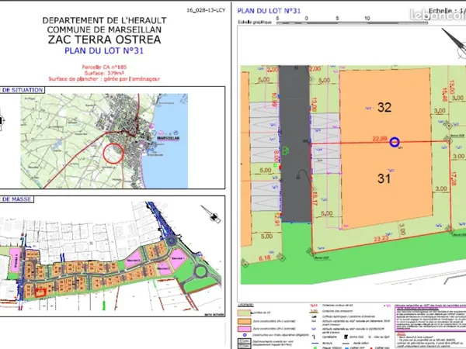Click the light green legend swatch
Viewport: 466px width, 349px height.
pyautogui.click(x=245, y=313)
